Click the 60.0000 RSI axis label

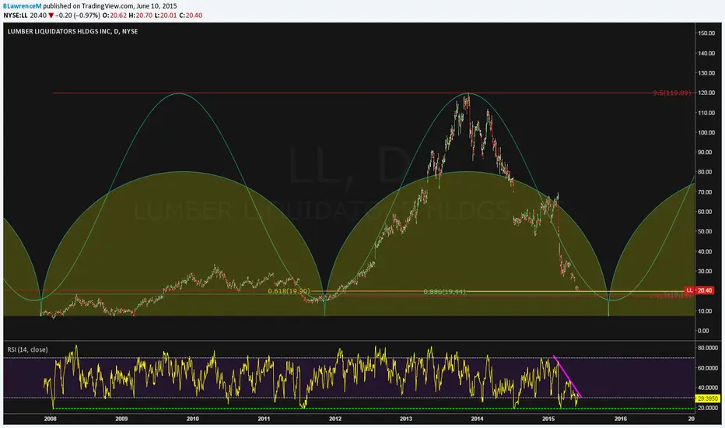(708, 368)
